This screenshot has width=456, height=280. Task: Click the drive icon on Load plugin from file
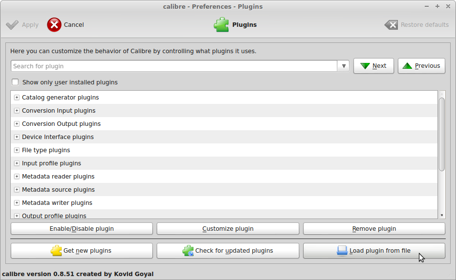pos(342,251)
